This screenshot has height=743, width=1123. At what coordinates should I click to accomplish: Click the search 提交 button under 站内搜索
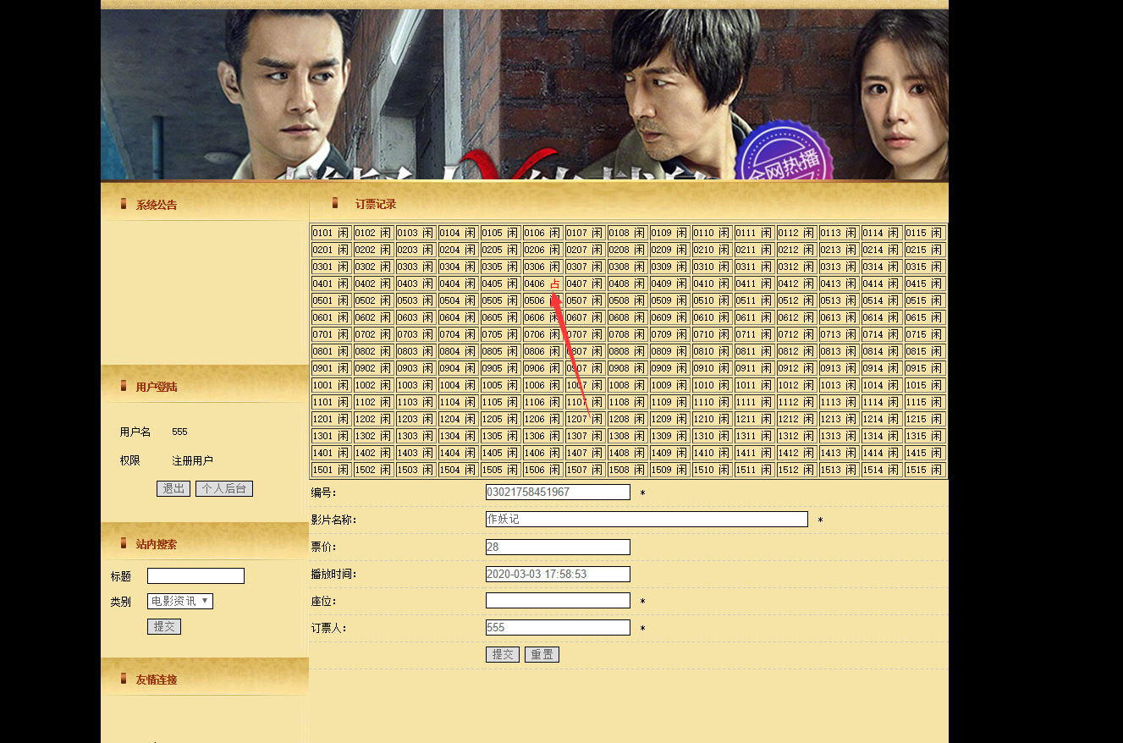pyautogui.click(x=164, y=626)
